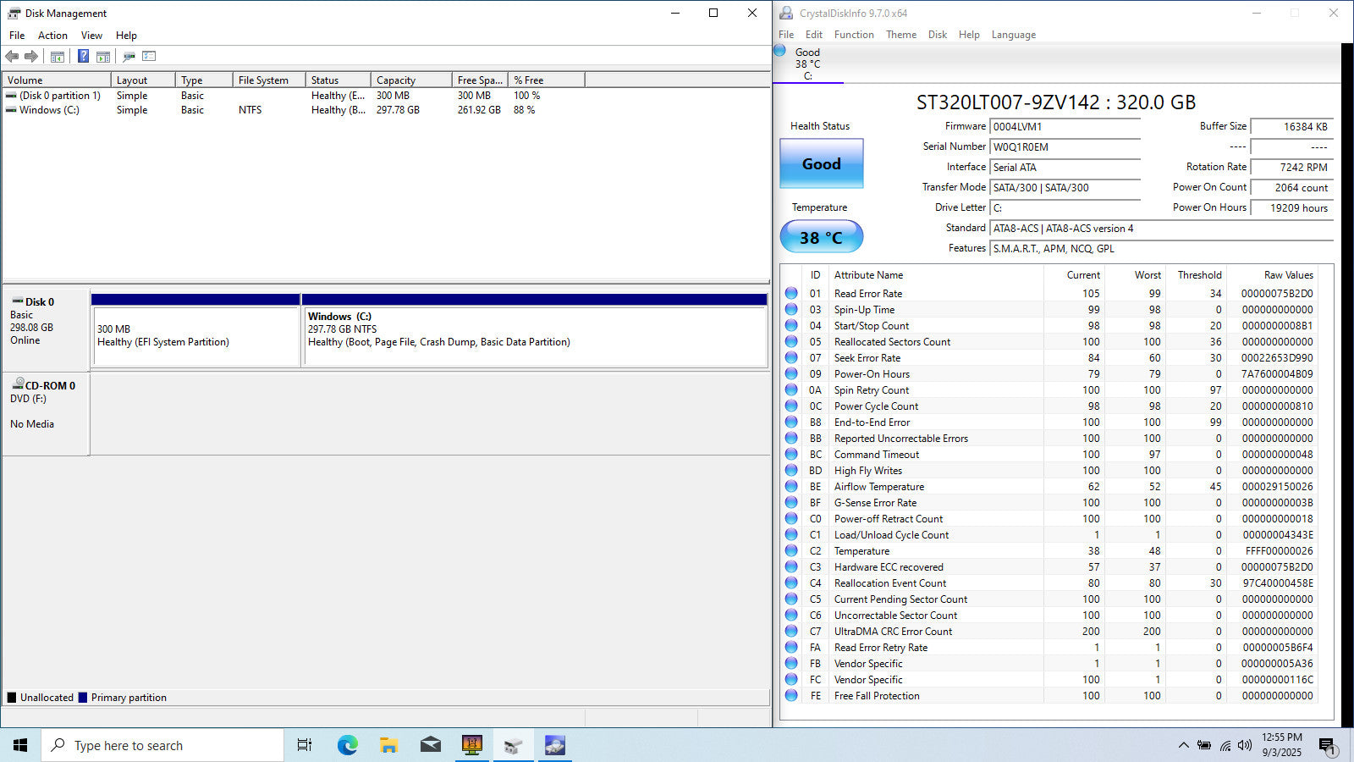This screenshot has height=762, width=1354.
Task: Click the status orb beside Reallocation Event Count
Action: coord(791,583)
